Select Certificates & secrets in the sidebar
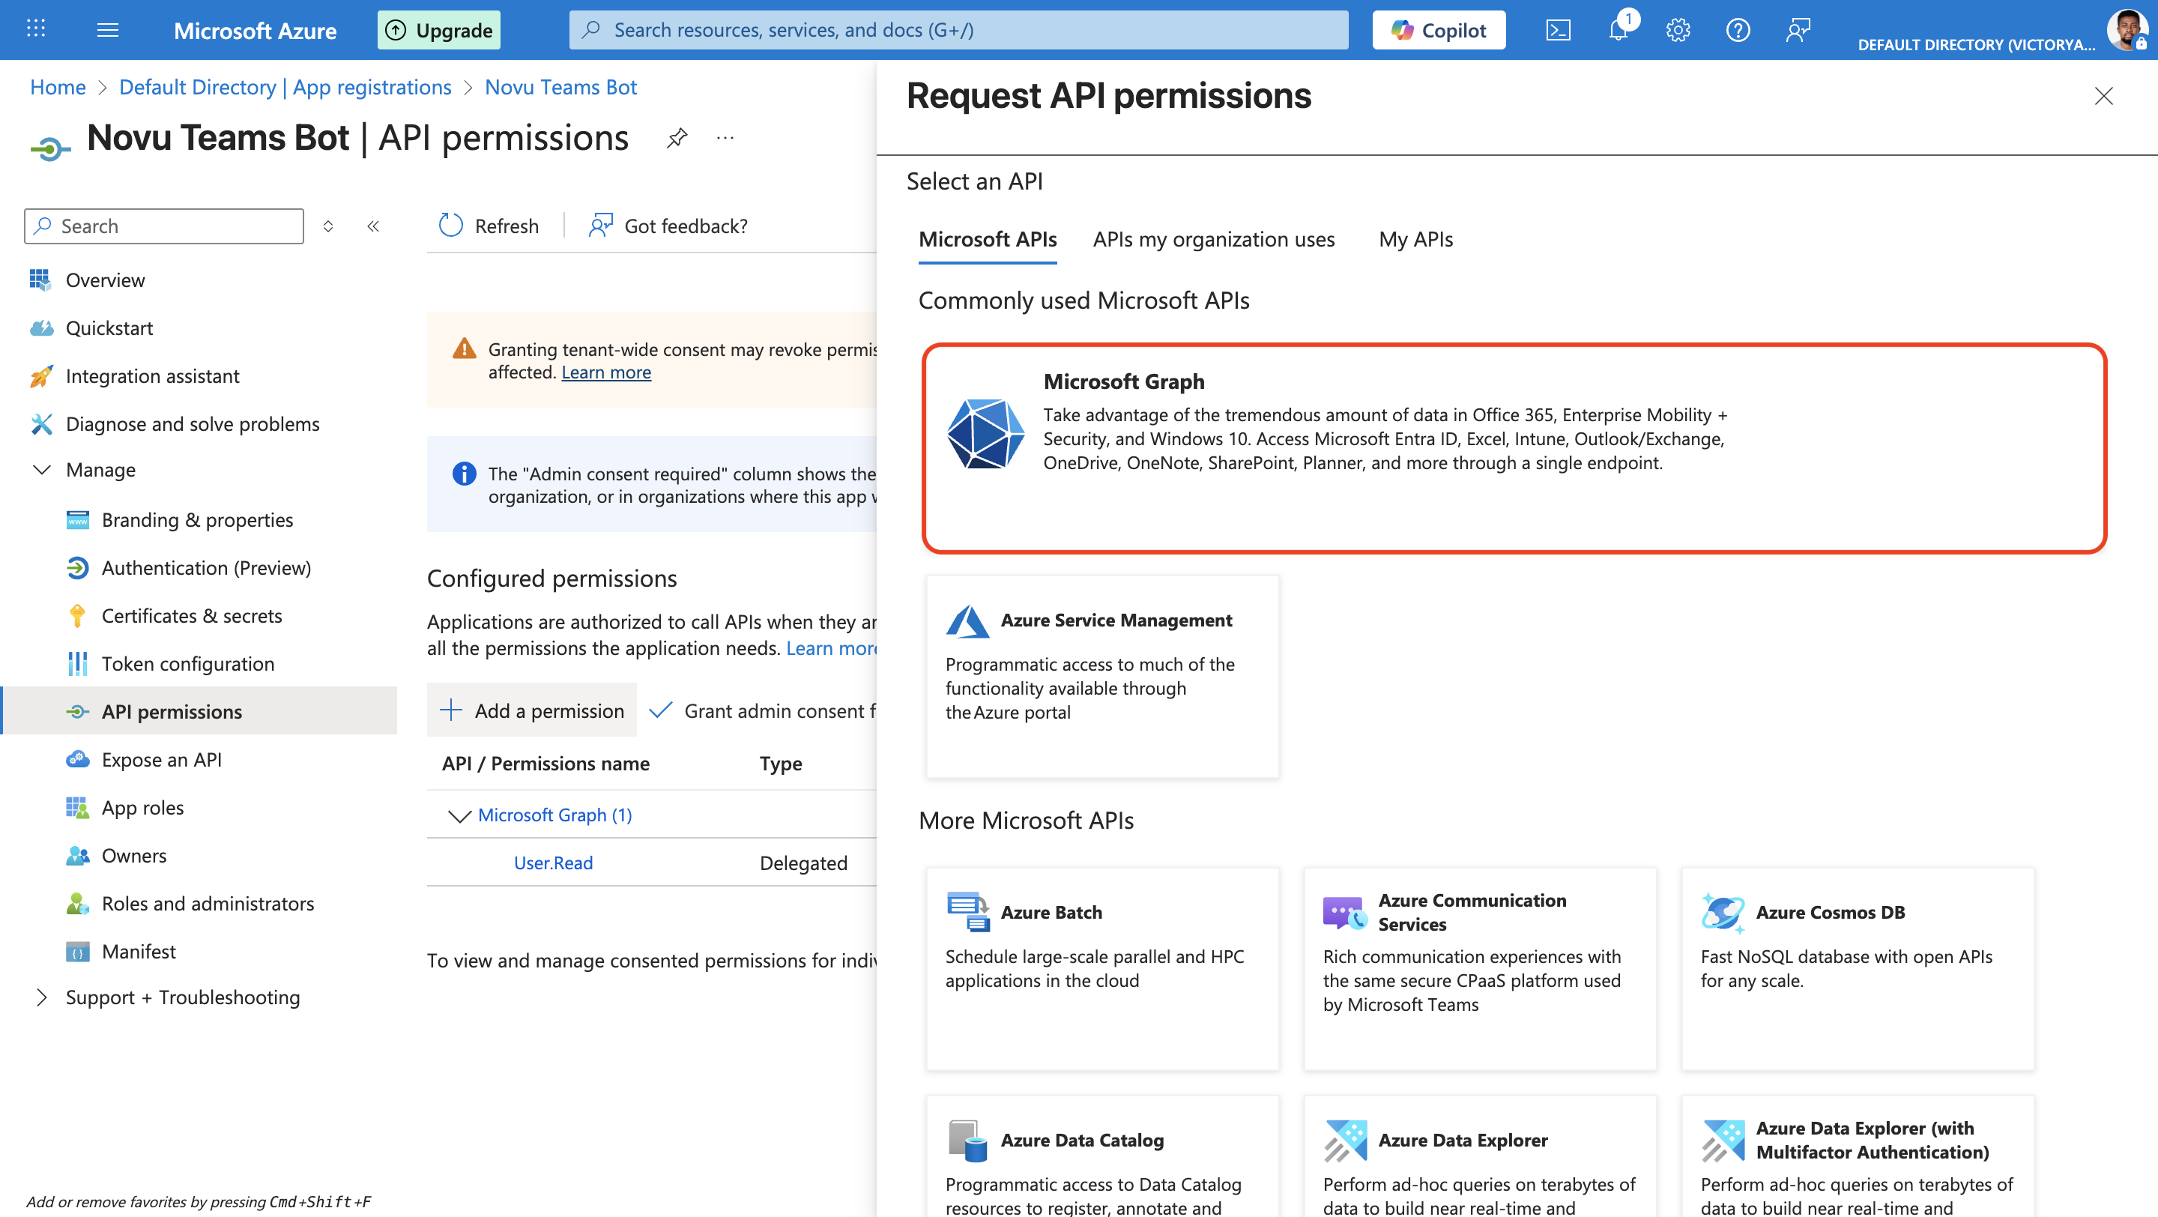 click(192, 614)
